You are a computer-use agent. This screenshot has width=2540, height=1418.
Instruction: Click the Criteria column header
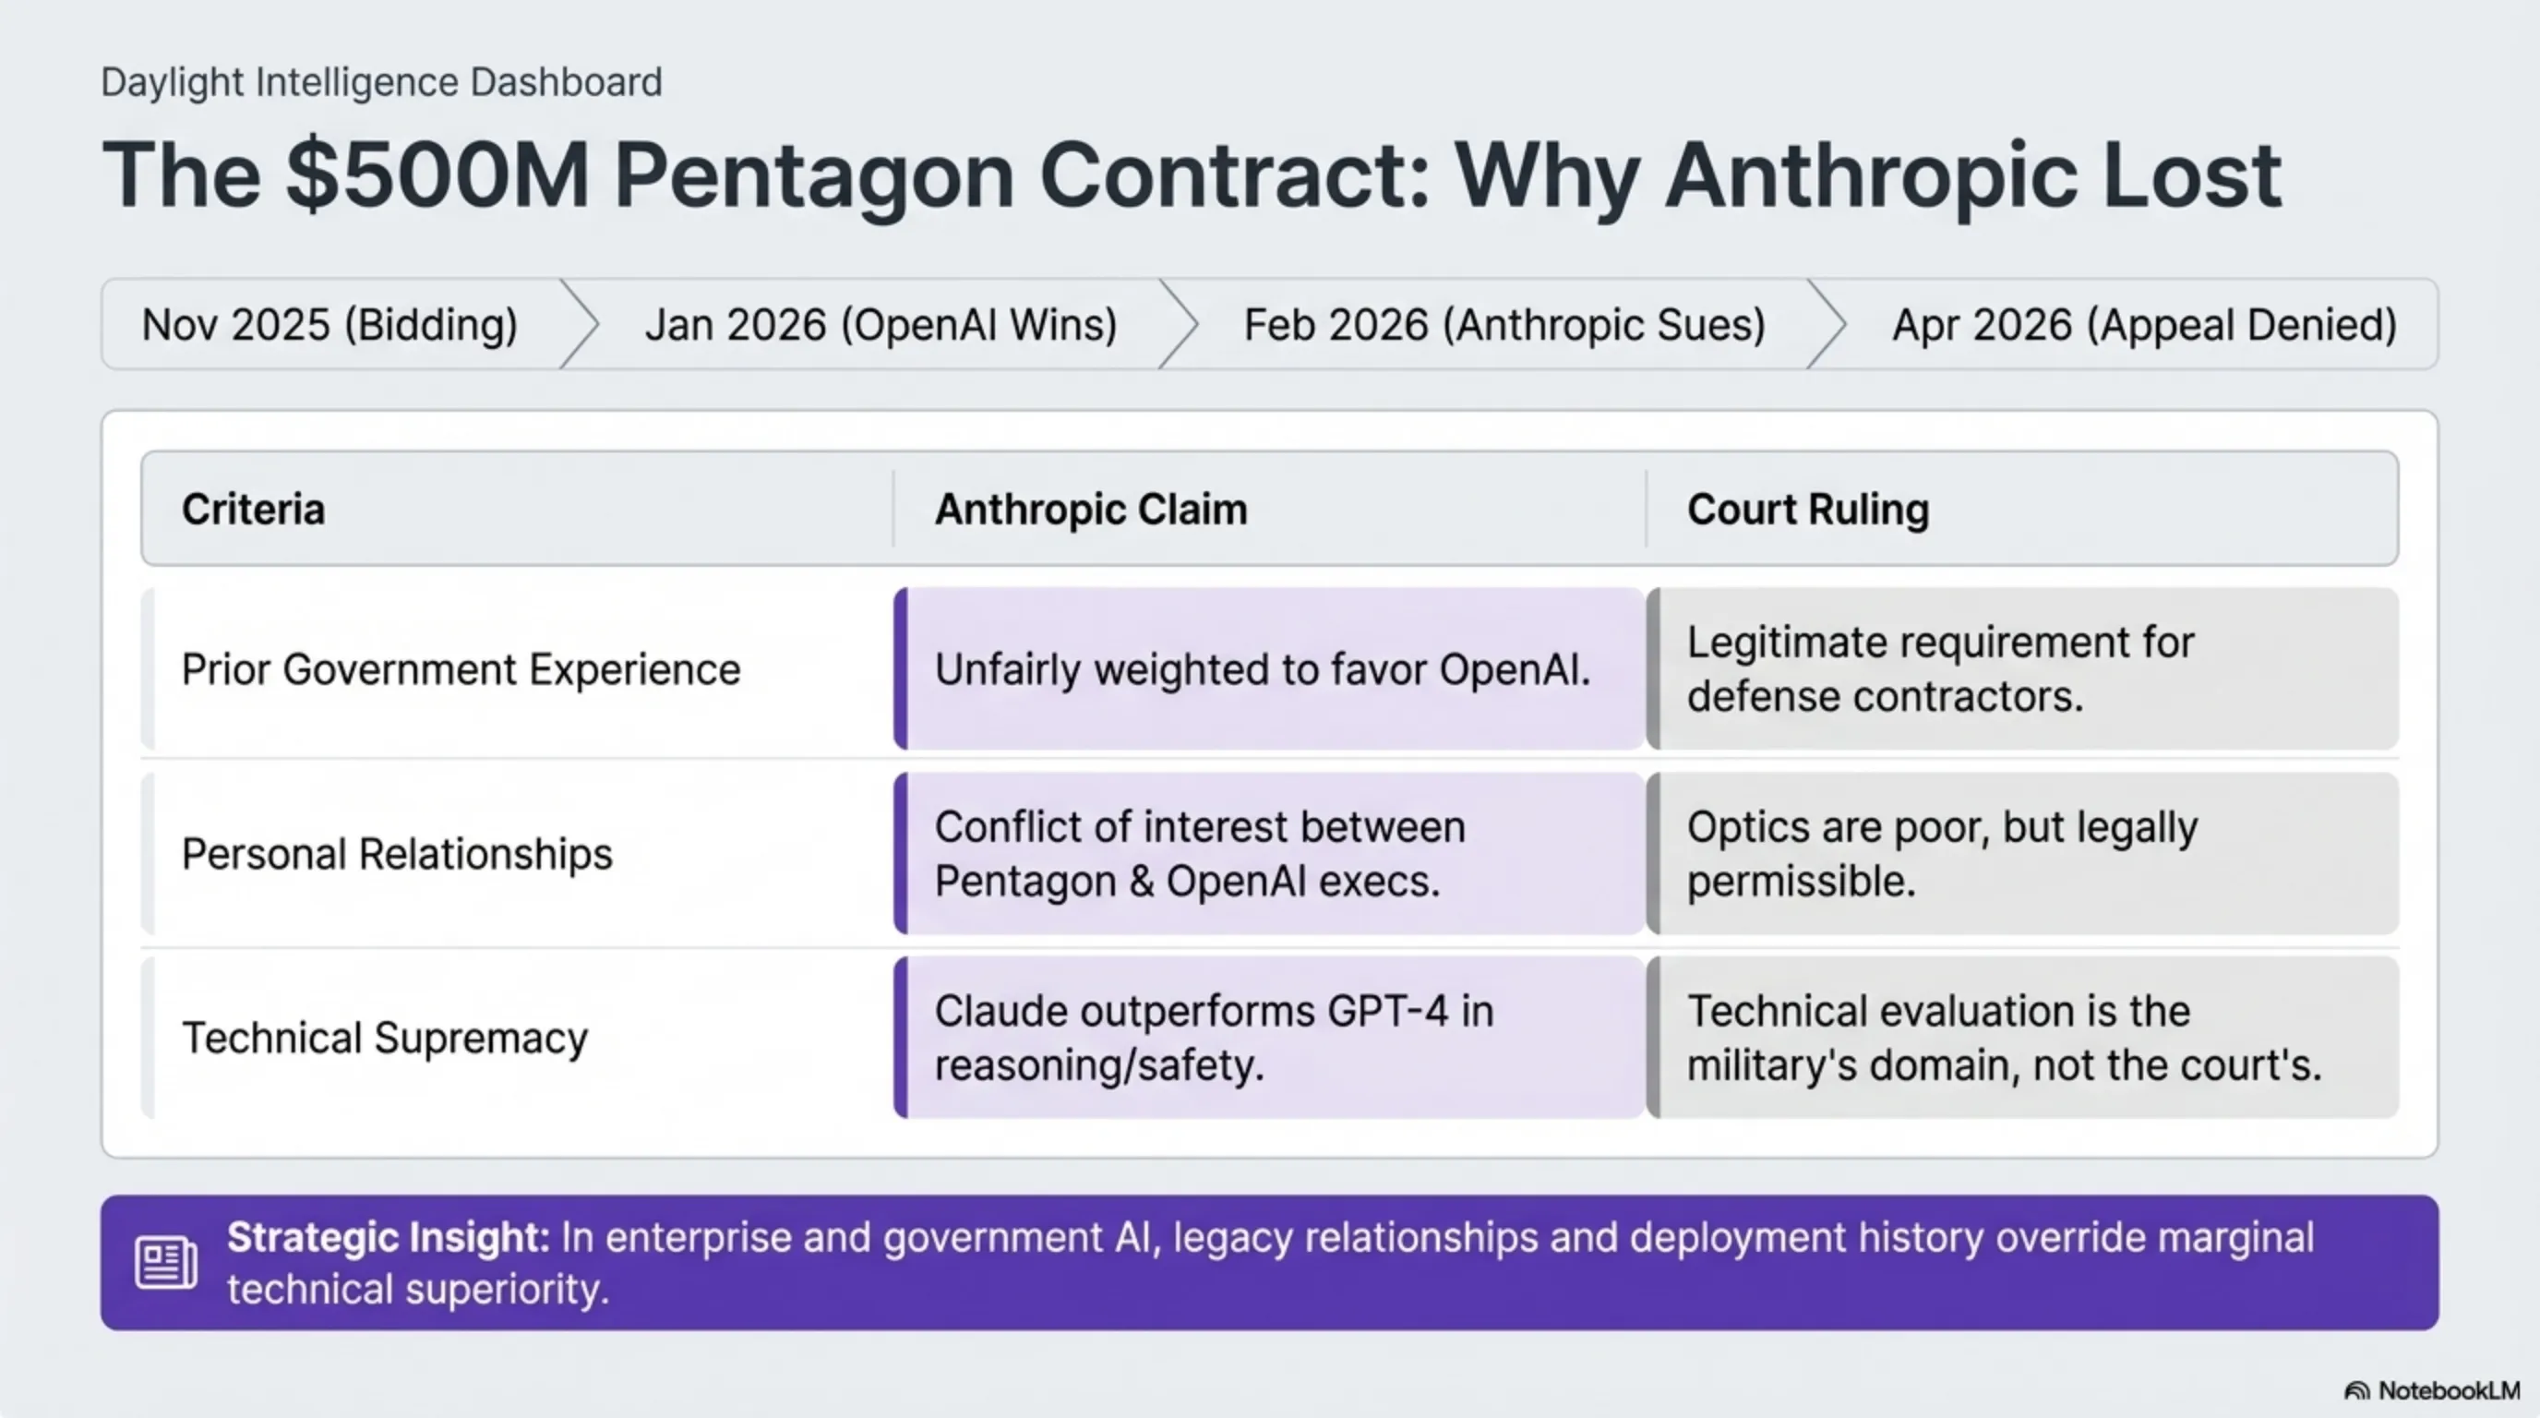coord(254,509)
